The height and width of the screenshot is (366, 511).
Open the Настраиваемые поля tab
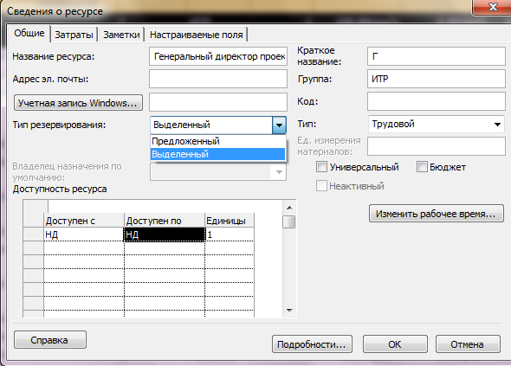197,35
